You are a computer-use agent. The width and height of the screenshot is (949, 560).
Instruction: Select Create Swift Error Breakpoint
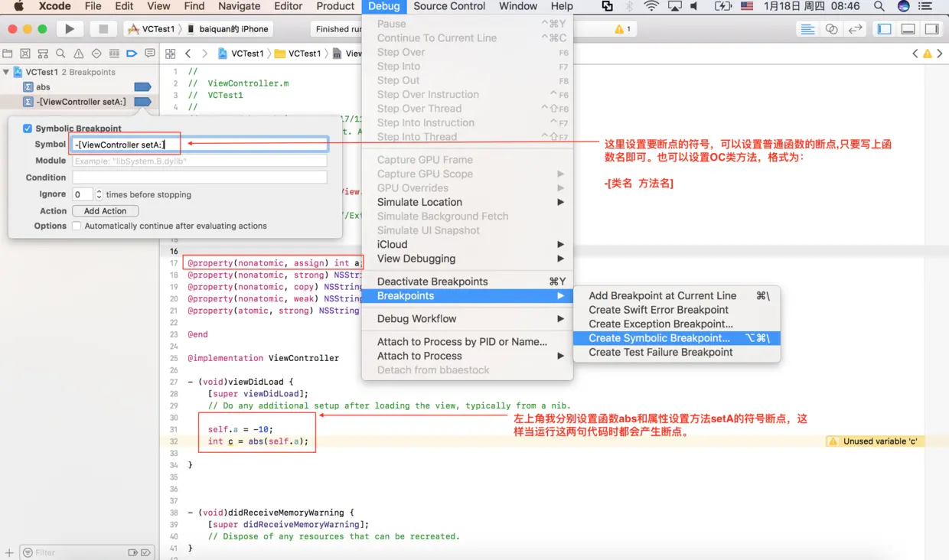[x=677, y=310]
